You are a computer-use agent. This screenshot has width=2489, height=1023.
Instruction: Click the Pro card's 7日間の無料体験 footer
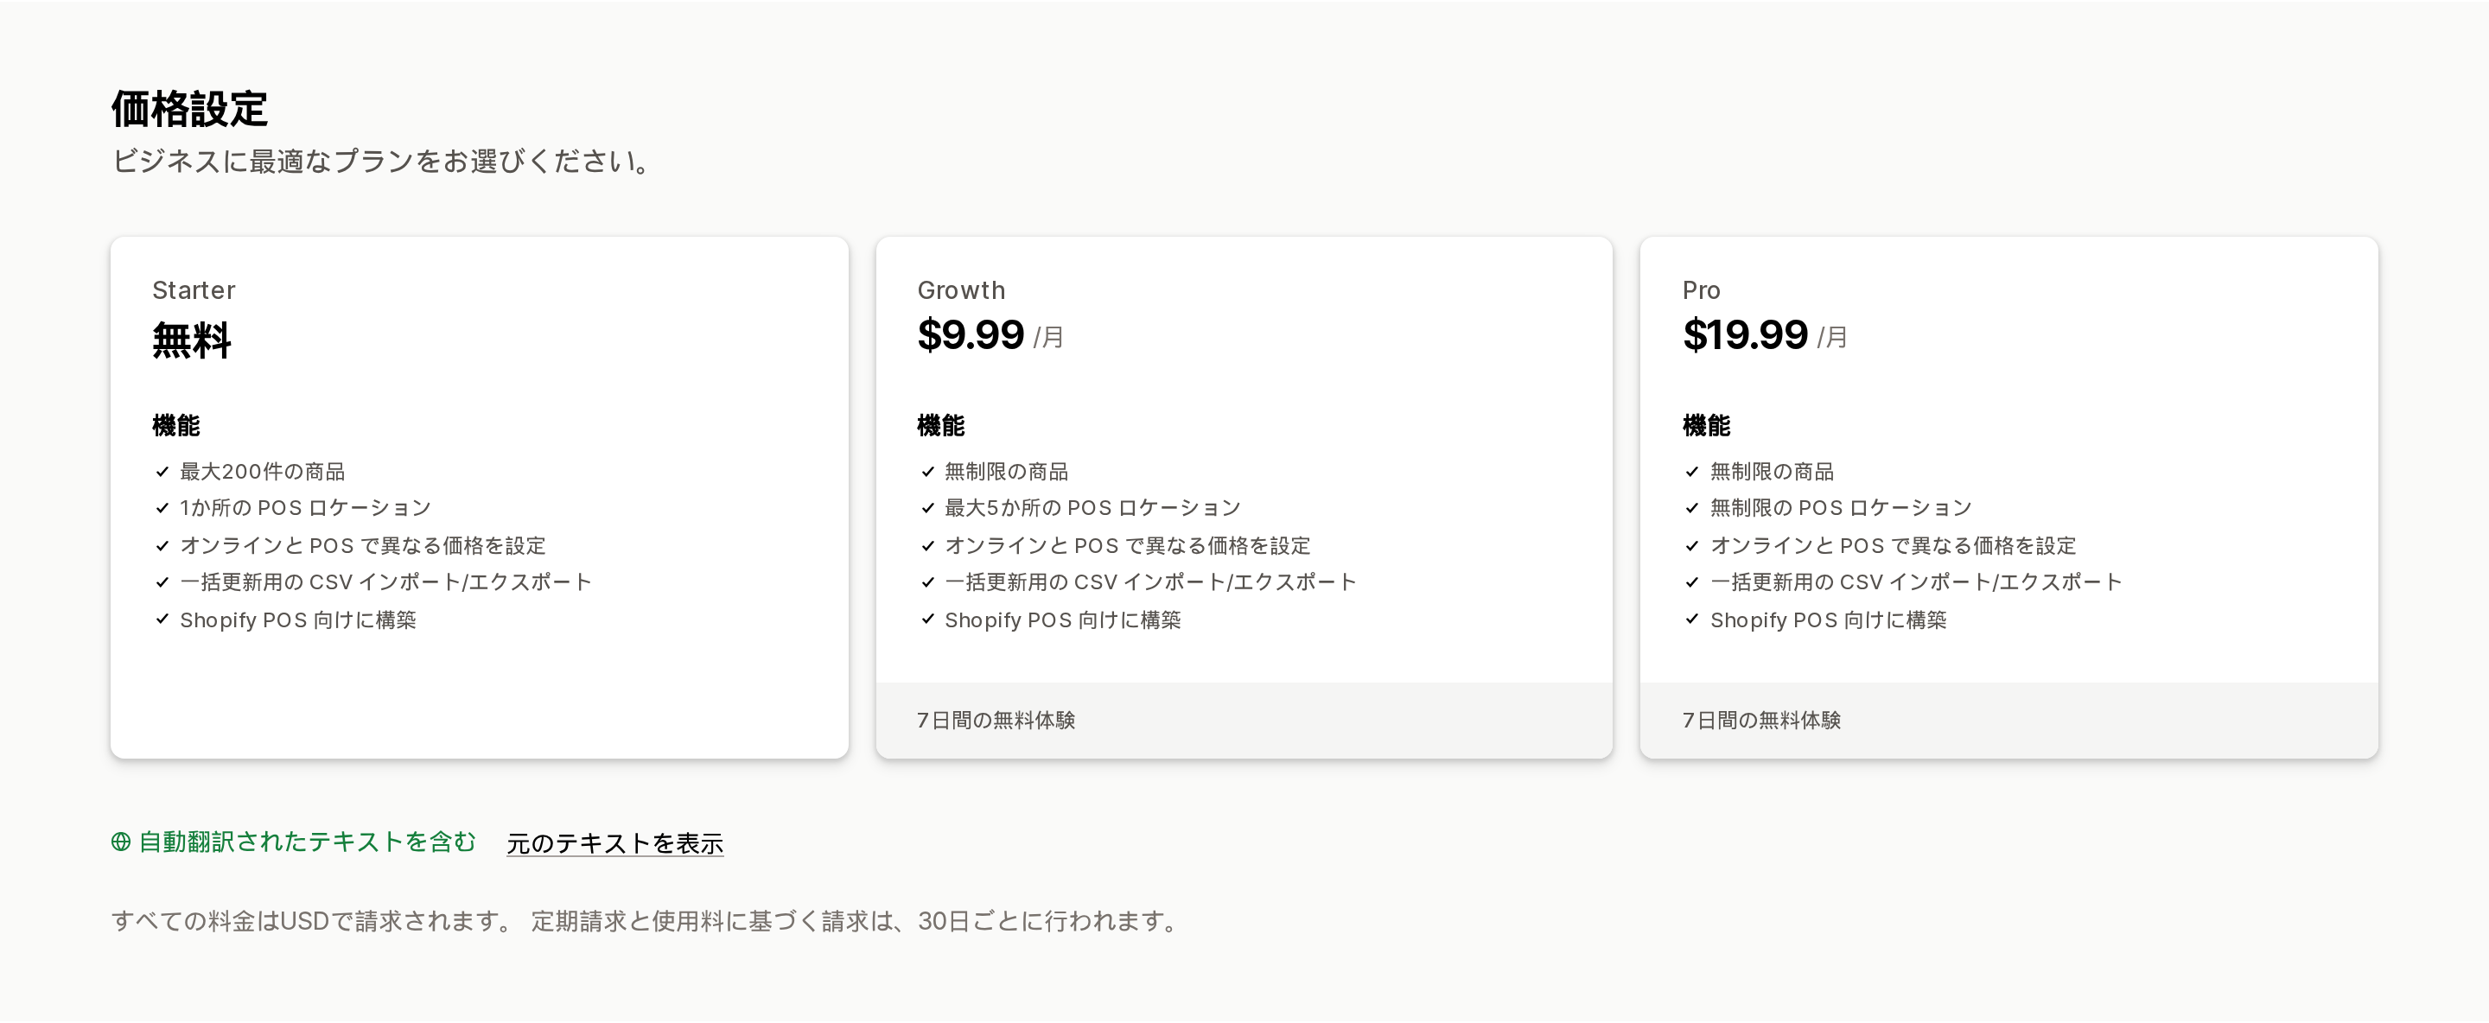[2008, 721]
